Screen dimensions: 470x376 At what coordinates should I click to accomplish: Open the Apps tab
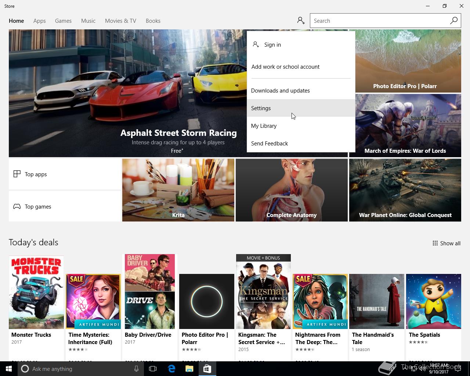[40, 21]
